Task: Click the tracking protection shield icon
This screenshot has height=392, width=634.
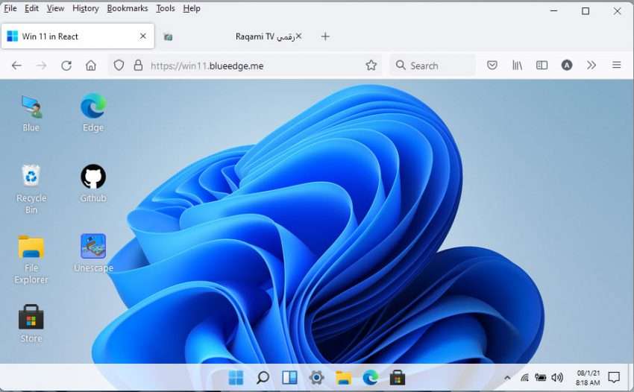Action: (119, 66)
